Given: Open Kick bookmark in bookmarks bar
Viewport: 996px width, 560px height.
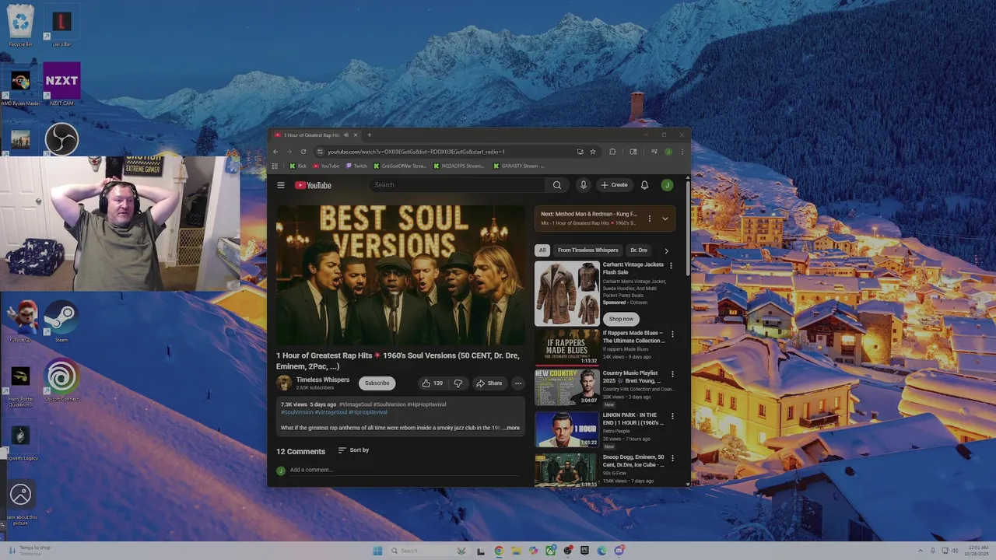Looking at the screenshot, I should 298,166.
